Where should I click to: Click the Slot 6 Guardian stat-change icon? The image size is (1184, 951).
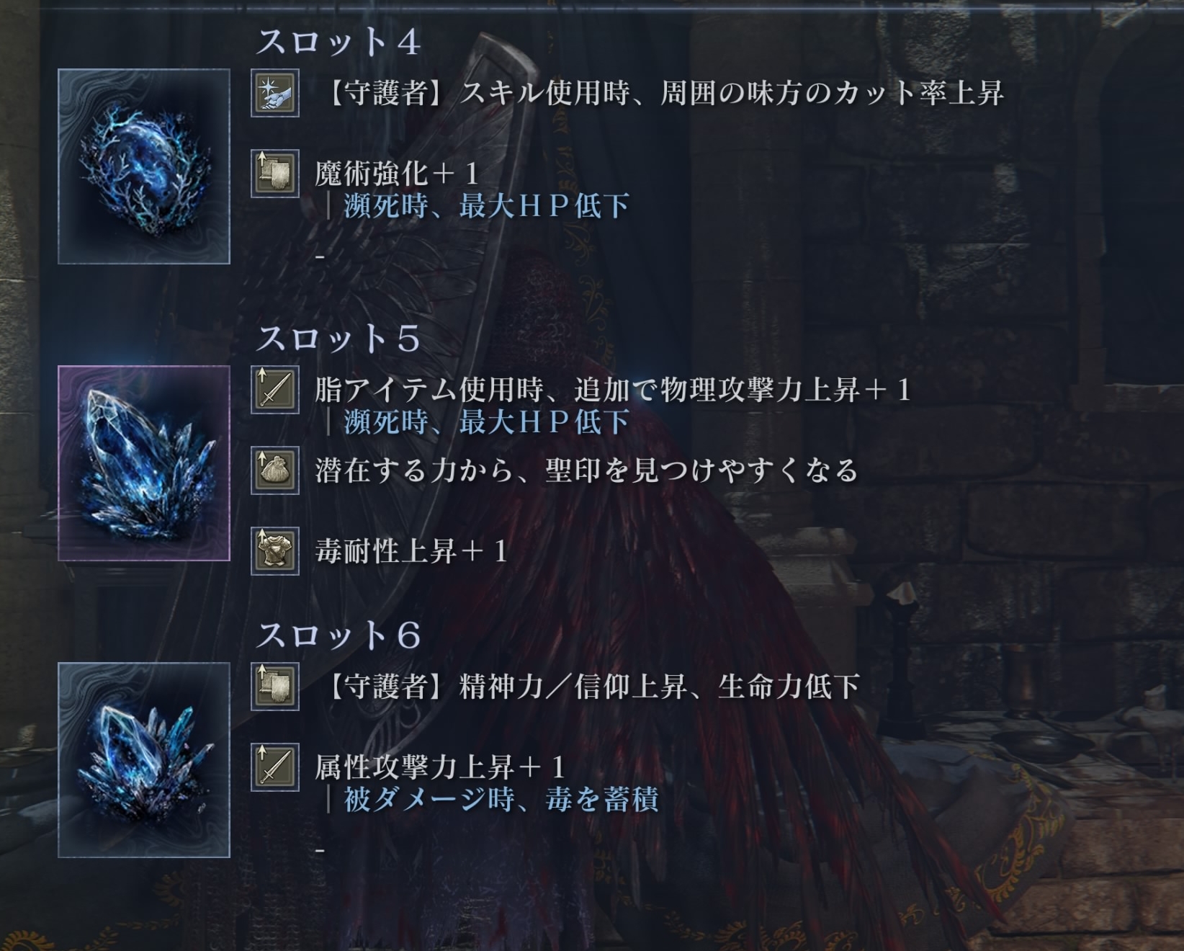tap(274, 687)
